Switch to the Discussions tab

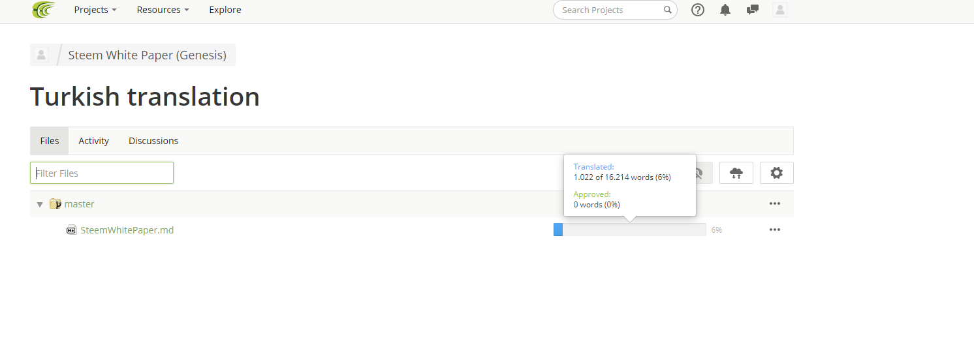pyautogui.click(x=153, y=141)
